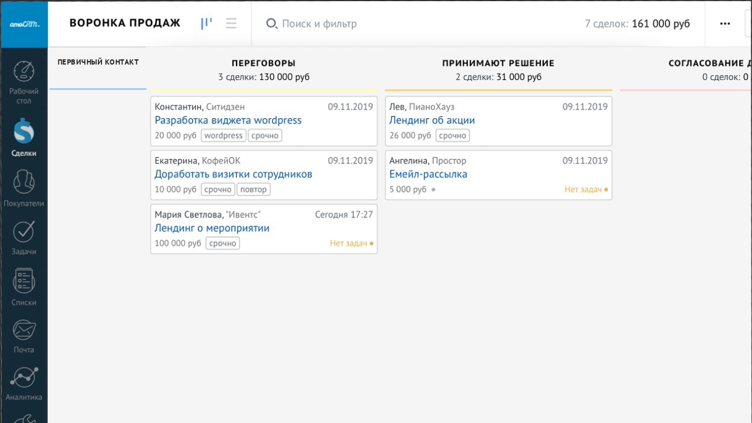Click срочно tag on Константин's deal
This screenshot has height=423, width=752.
[x=265, y=135]
